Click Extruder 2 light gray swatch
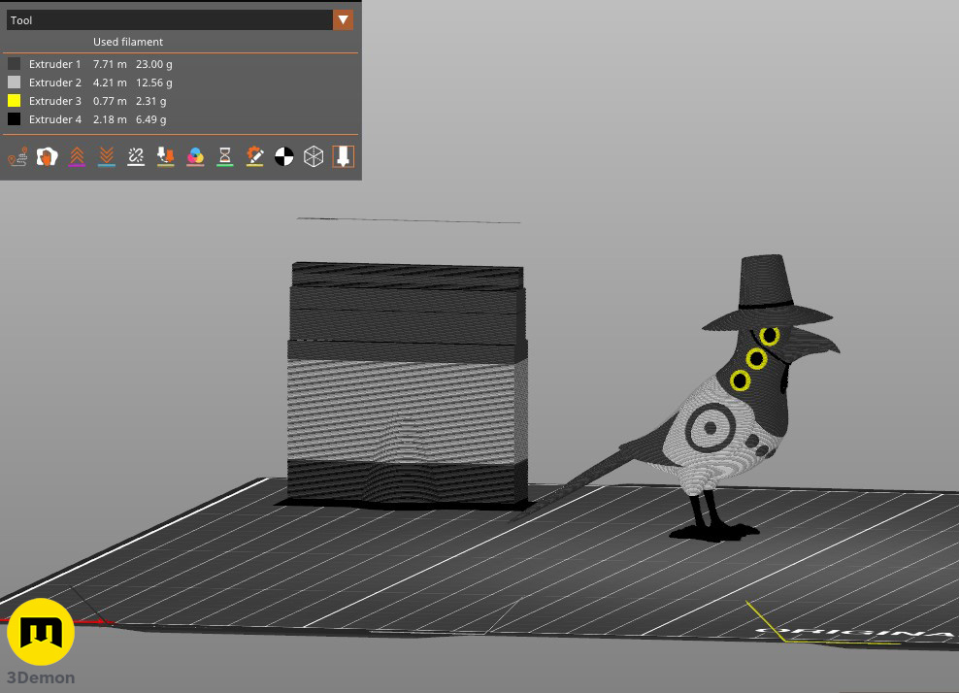The image size is (959, 693). point(14,82)
